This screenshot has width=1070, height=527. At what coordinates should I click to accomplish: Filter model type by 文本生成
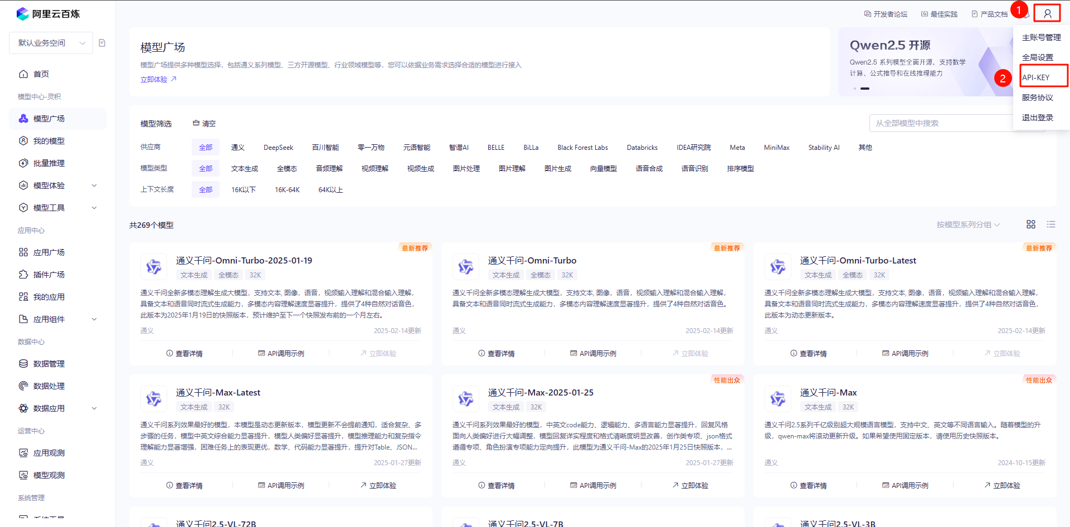pyautogui.click(x=245, y=169)
